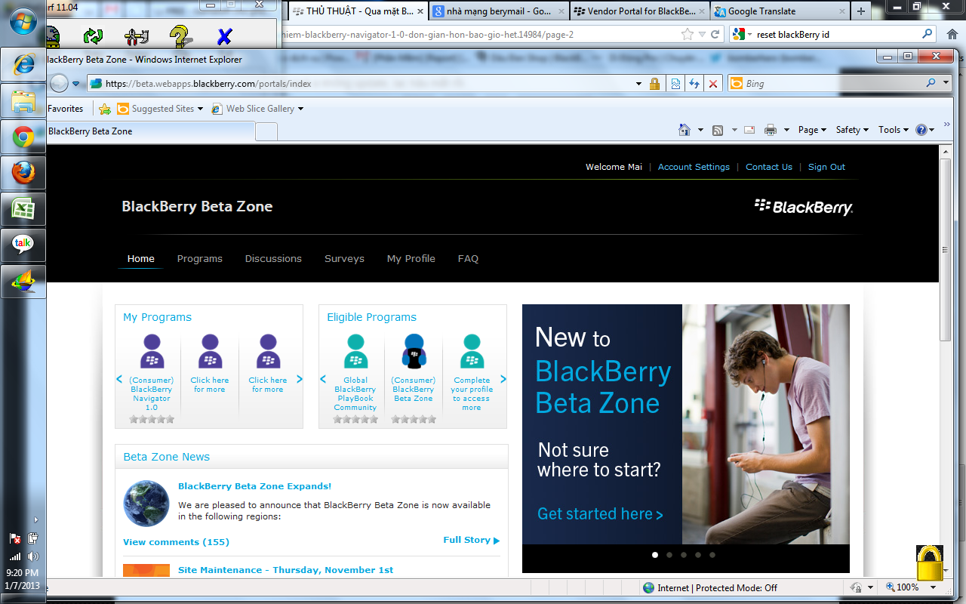Image resolution: width=966 pixels, height=604 pixels.
Task: Open Safety menu dropdown in IE
Action: pos(852,130)
